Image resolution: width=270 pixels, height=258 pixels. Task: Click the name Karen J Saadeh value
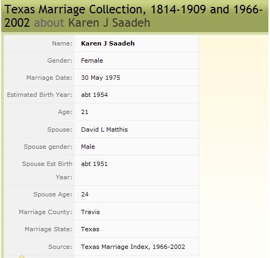coord(108,43)
